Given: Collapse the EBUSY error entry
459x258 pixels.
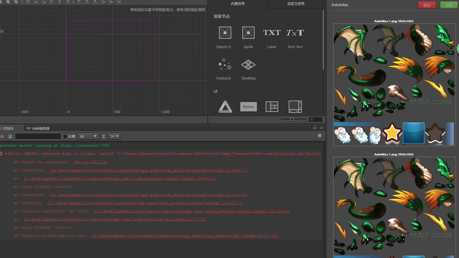Looking at the screenshot, I should [6, 154].
